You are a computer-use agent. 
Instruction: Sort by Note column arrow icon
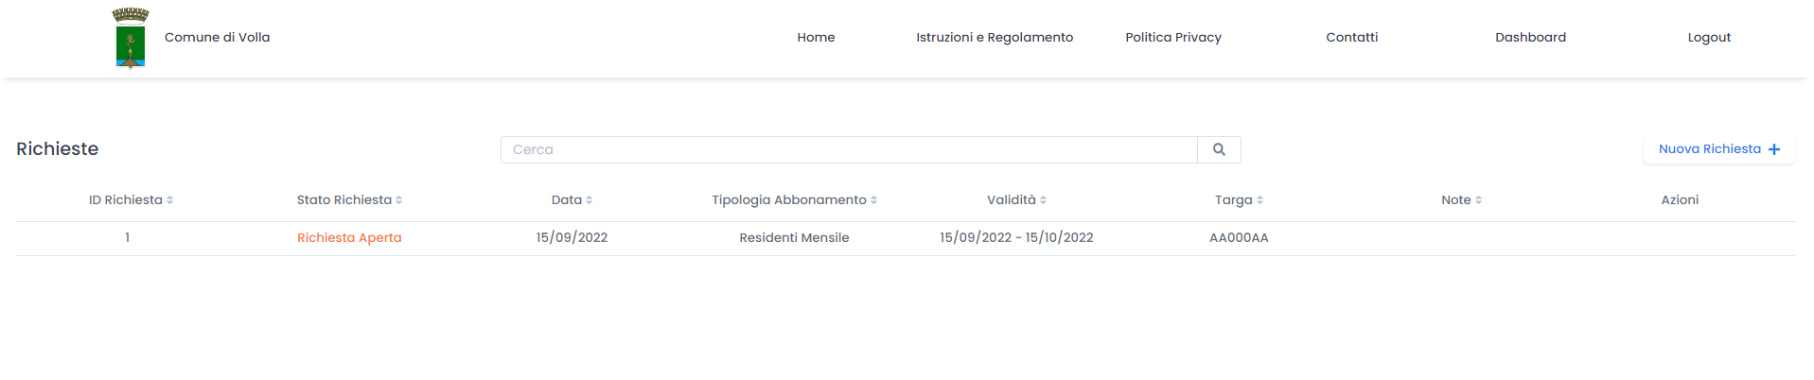[1478, 200]
